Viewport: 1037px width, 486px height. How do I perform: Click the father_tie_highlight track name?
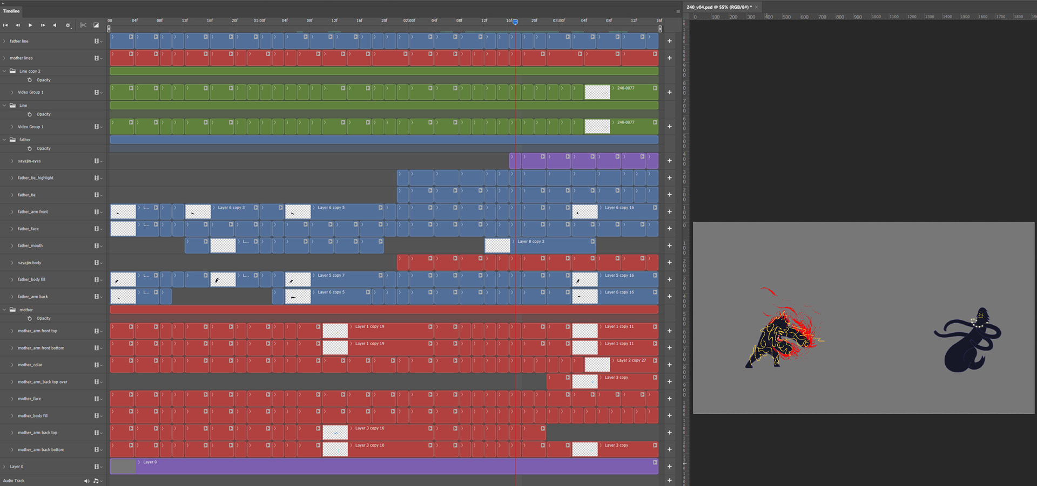point(36,177)
